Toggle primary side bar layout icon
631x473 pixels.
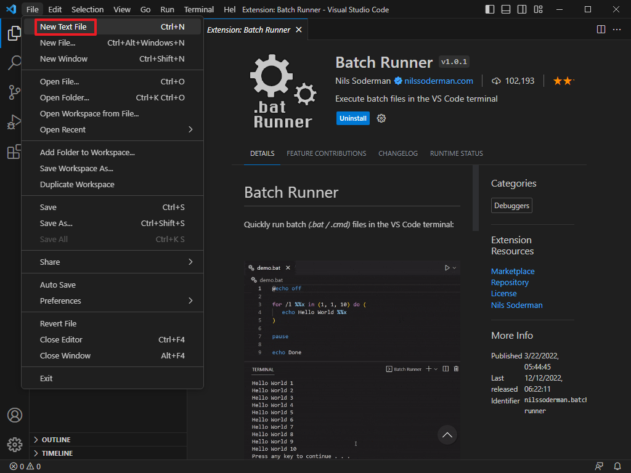pos(490,9)
